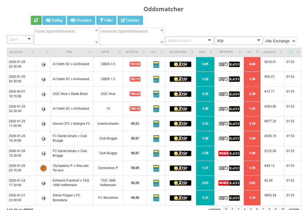The image size is (305, 210).
Task: Click Orbit X logo in Olympiakos row
Action: pos(229,168)
